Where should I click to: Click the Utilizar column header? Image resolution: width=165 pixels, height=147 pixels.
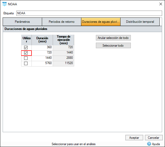tap(26, 40)
